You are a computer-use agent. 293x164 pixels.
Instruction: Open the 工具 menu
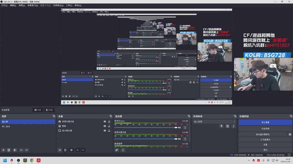tap(69, 5)
